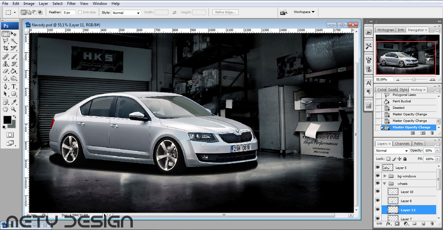Select the Brush tool
The height and width of the screenshot is (230, 443).
[x=14, y=57]
